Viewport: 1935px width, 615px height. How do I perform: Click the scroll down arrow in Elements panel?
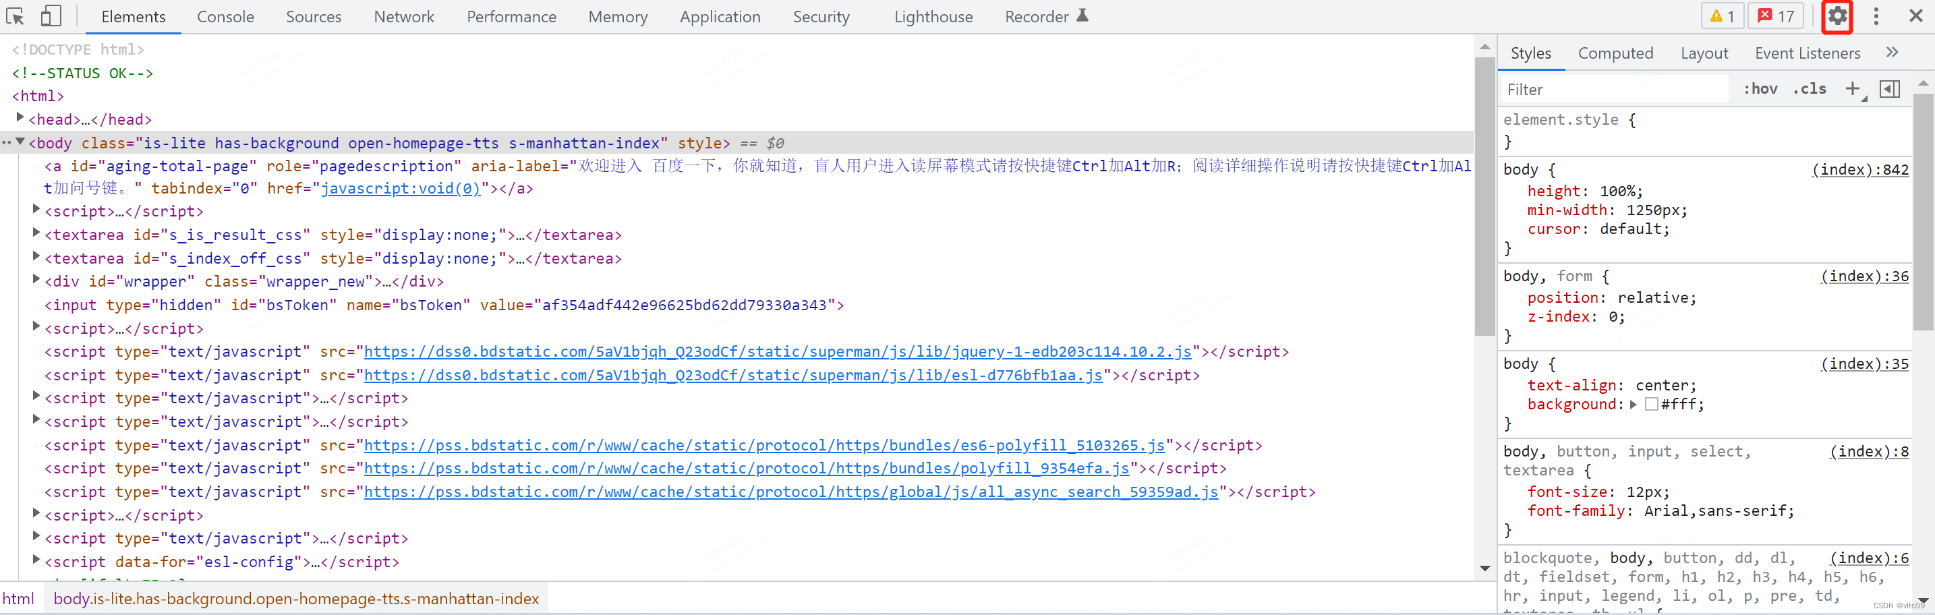[x=1484, y=568]
